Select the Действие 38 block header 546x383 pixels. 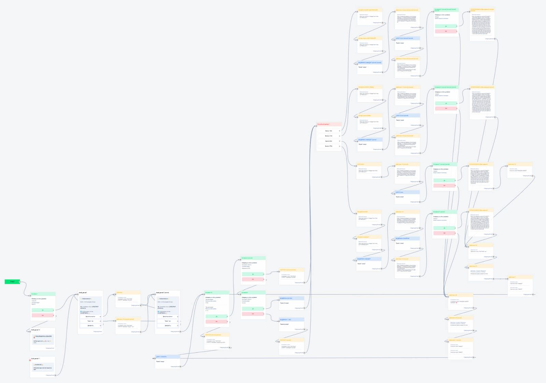pos(460,295)
